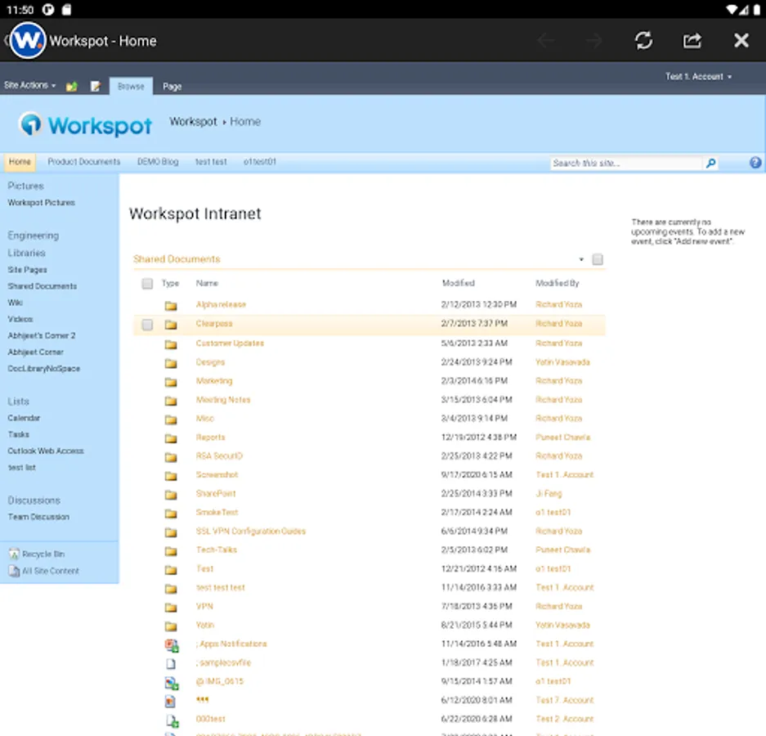766x736 pixels.
Task: Open Abhijeet's Corner 2 library link
Action: (x=42, y=335)
